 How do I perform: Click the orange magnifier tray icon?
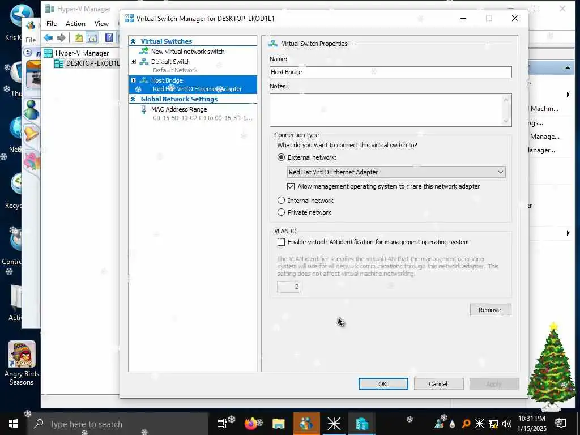pyautogui.click(x=466, y=424)
